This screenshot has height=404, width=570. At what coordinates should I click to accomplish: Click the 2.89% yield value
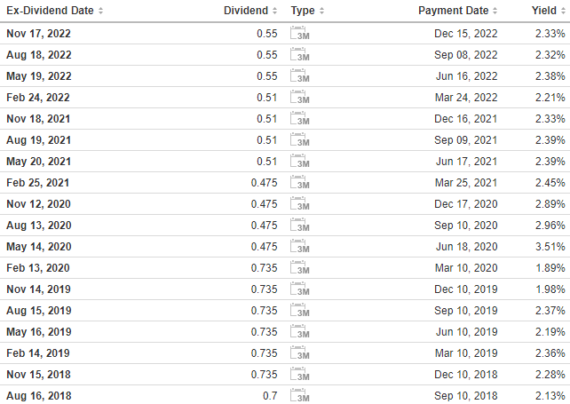(550, 204)
